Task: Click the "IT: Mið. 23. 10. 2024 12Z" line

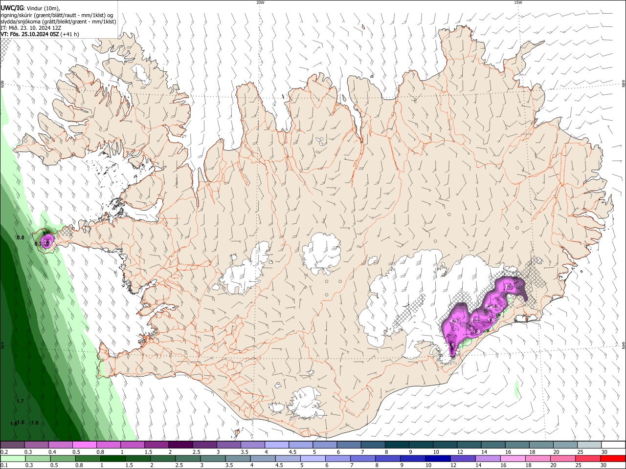Action: [31, 28]
